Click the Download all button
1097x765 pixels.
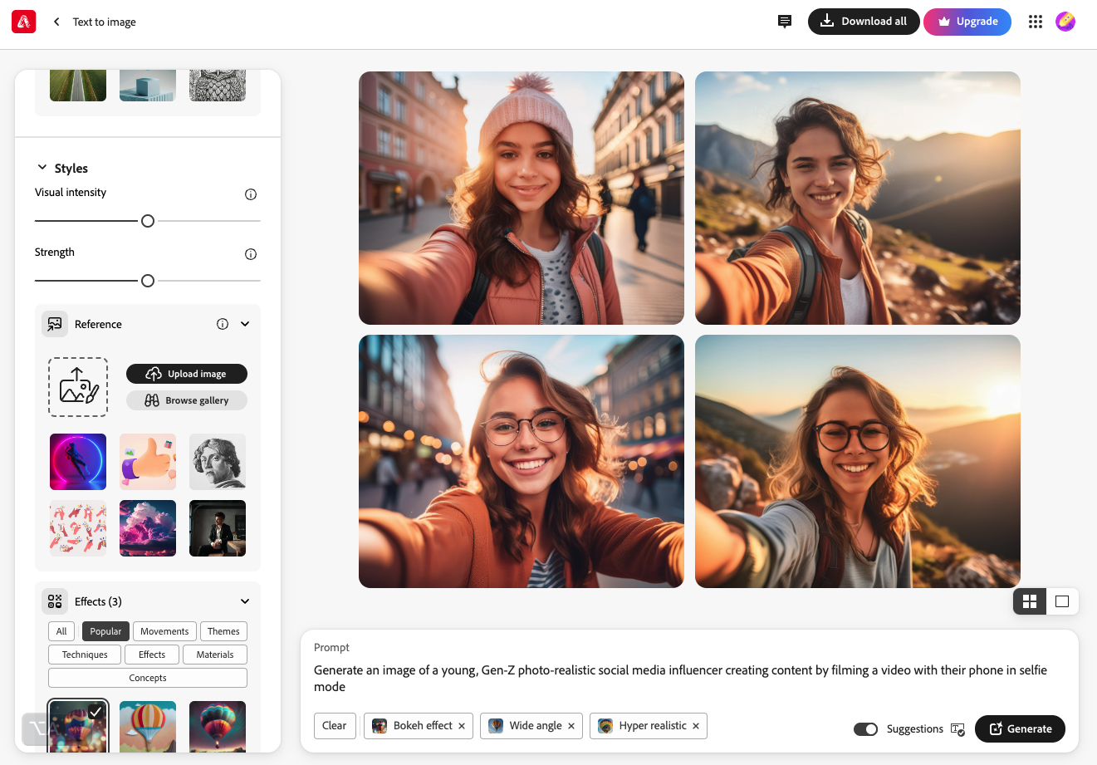tap(864, 22)
